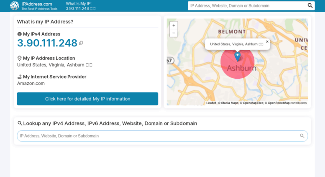Click the location pin icon beside My IP Address Location

pyautogui.click(x=20, y=58)
